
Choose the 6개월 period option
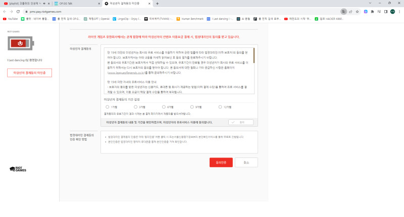coord(164,107)
